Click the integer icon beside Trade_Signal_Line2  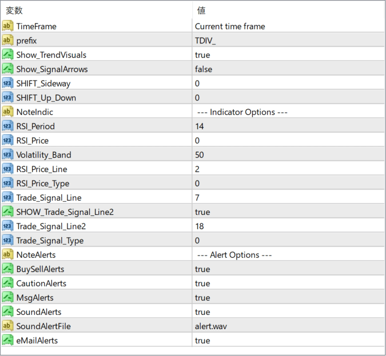coord(7,226)
